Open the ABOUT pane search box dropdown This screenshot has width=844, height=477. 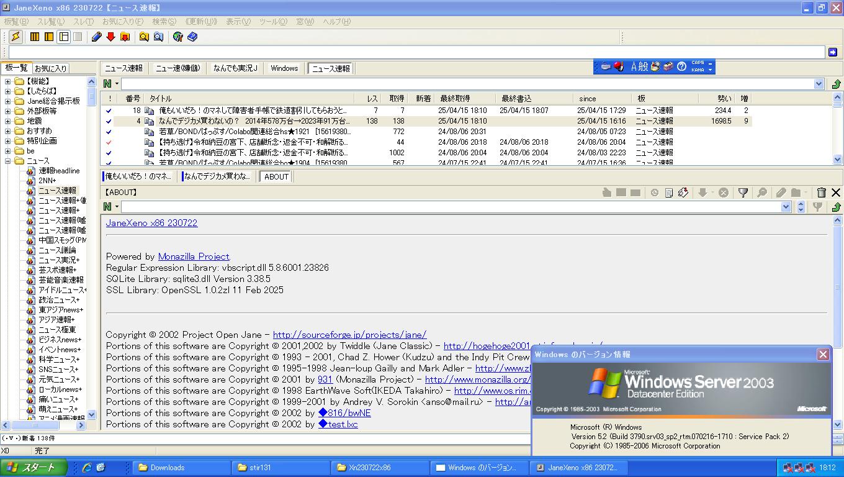click(786, 207)
